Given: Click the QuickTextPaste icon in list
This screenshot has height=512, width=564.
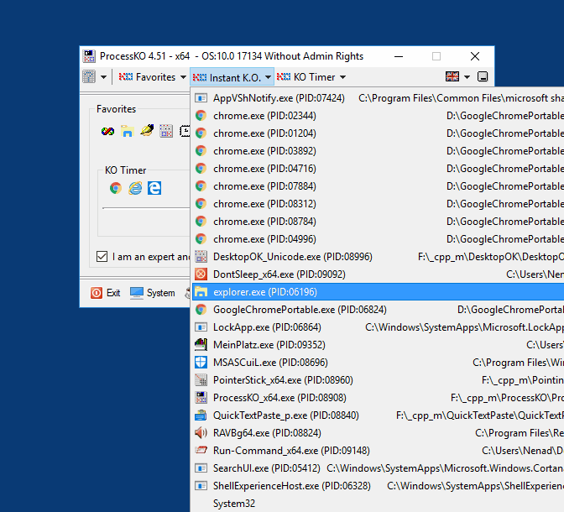Looking at the screenshot, I should [201, 415].
